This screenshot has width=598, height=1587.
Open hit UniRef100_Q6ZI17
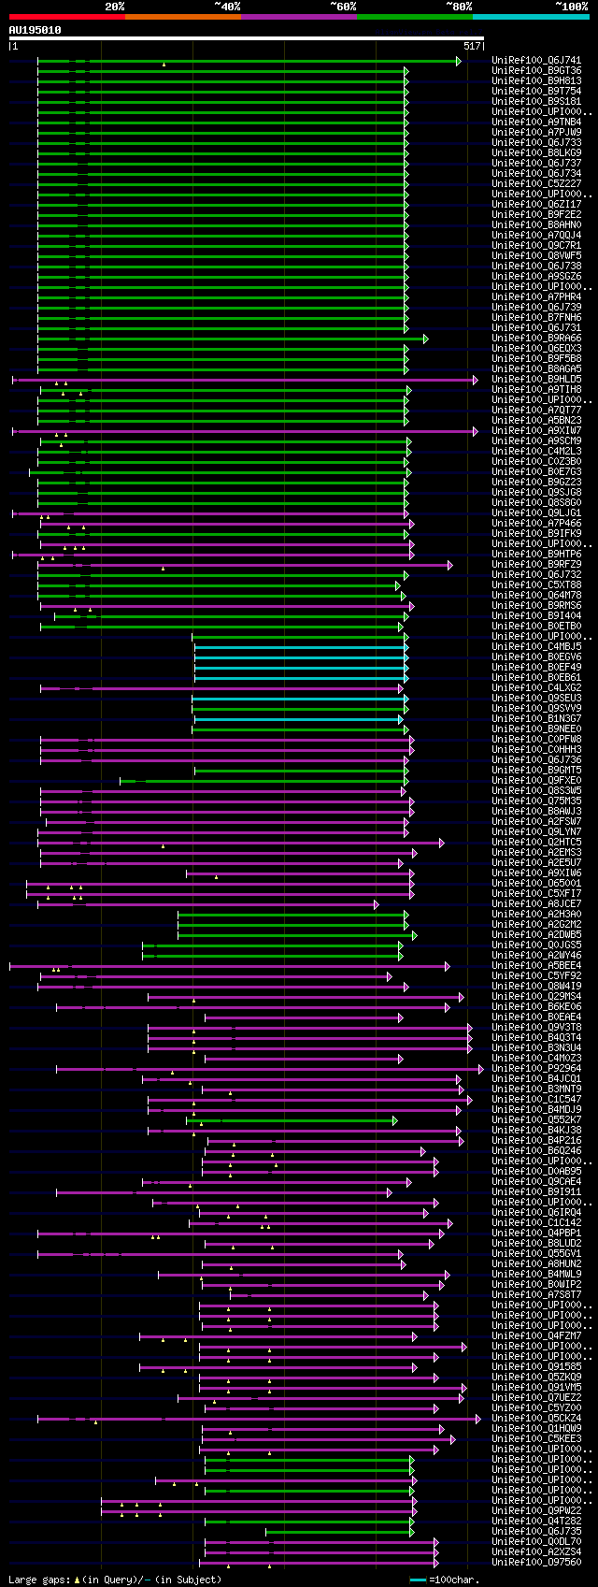536,205
